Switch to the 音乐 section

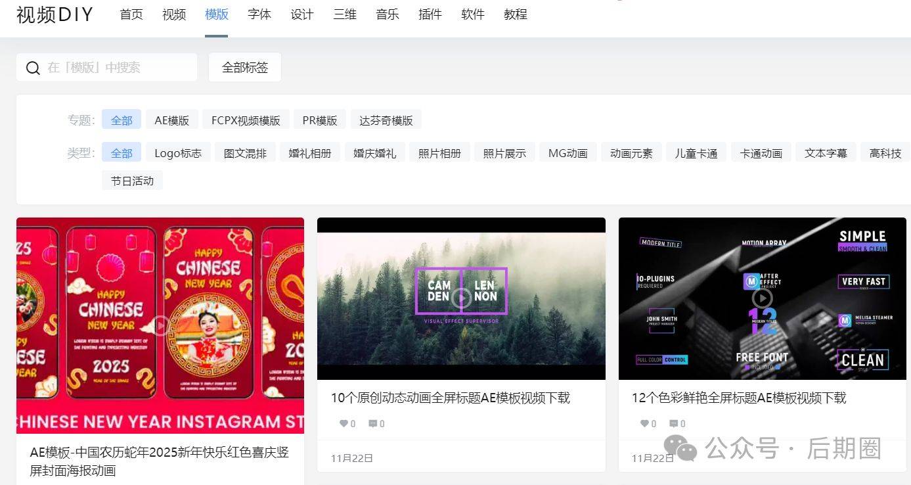point(387,14)
